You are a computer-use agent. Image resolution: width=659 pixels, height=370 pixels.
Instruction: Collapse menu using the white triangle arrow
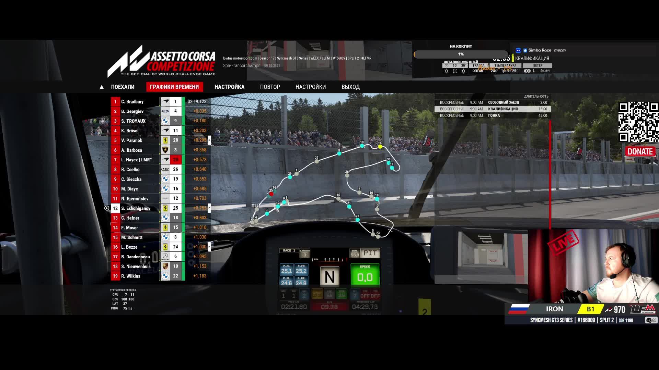102,87
